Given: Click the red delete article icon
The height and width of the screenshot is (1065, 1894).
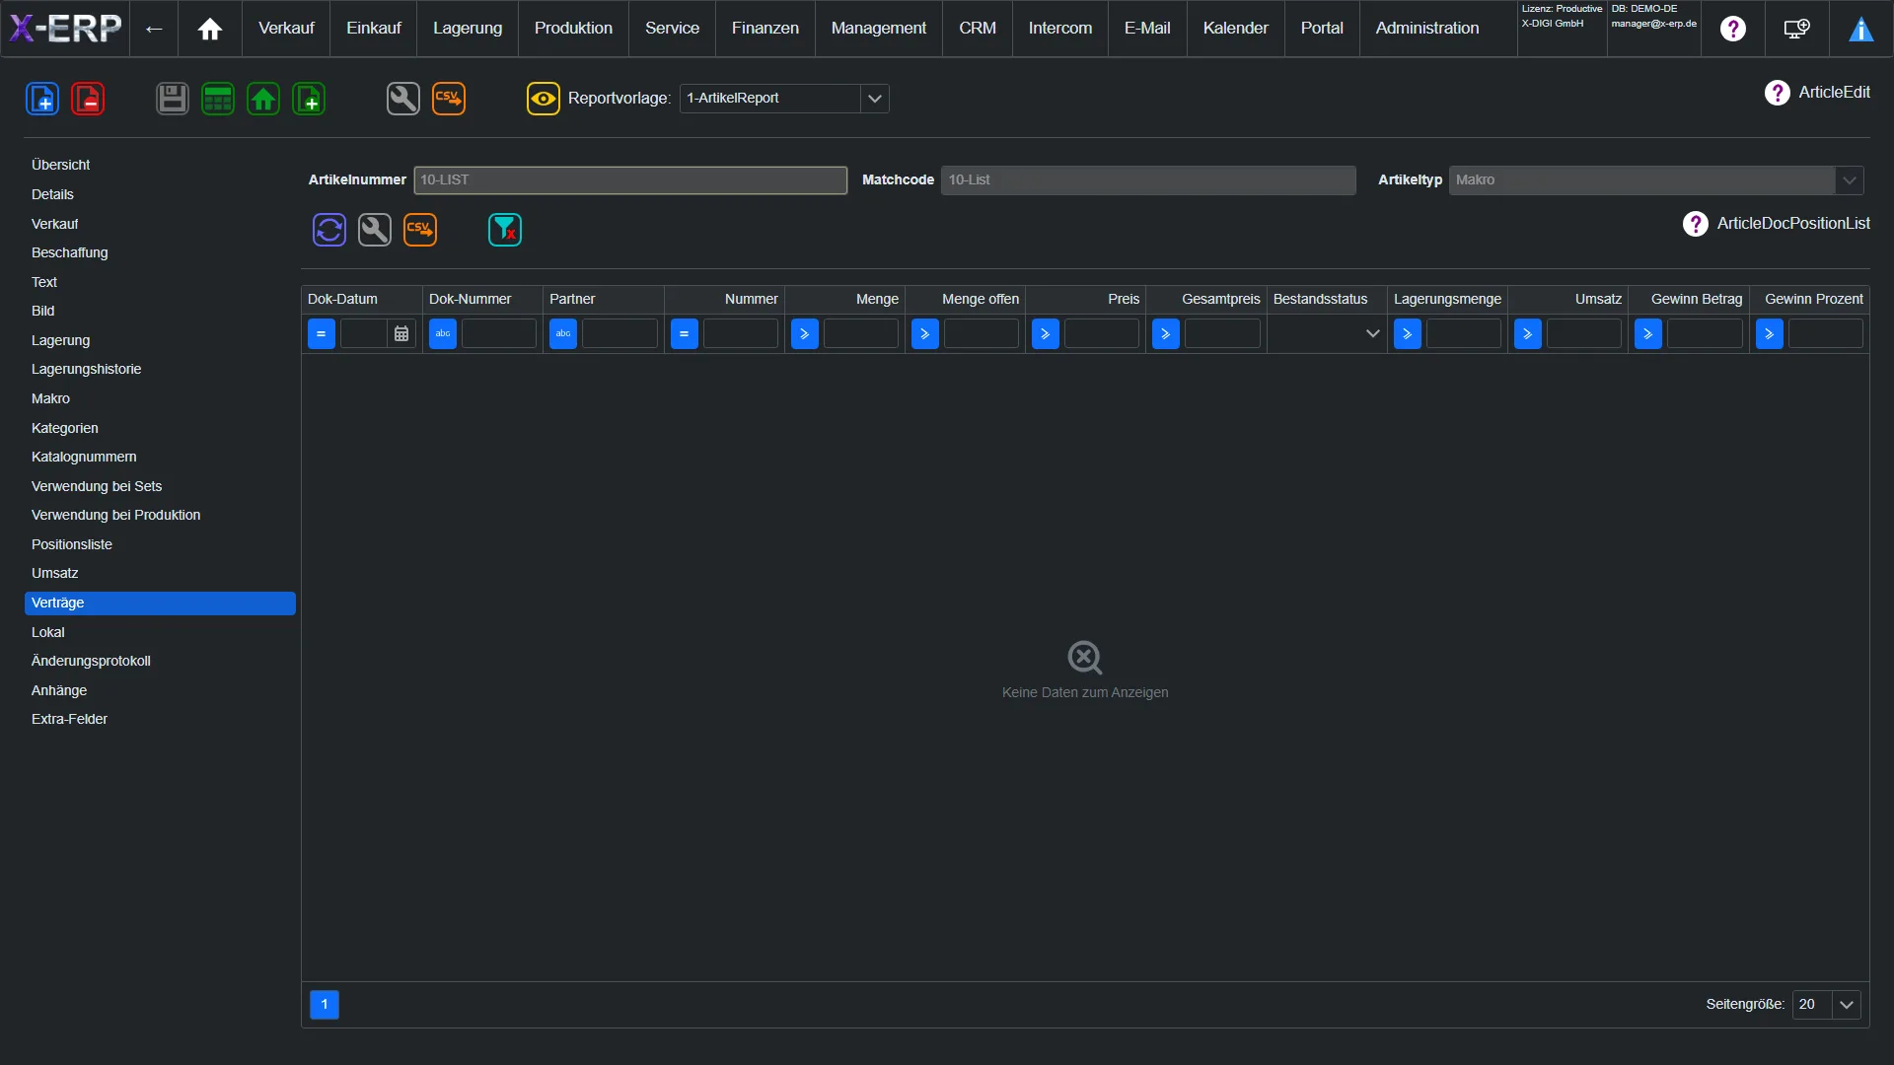Looking at the screenshot, I should click(x=88, y=99).
